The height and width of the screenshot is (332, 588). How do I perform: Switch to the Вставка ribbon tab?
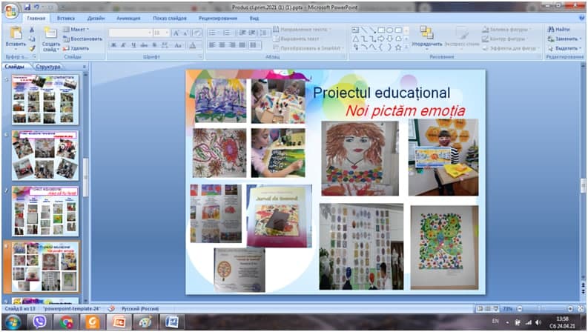pos(65,17)
